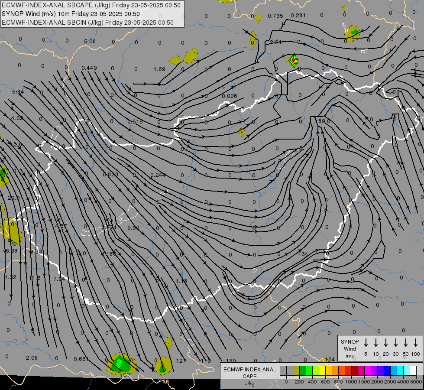Click the 6000 tick label on the CAPE scale
This screenshot has height=390, width=424.
(x=416, y=382)
